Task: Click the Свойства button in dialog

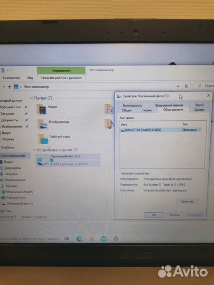Action: point(187,202)
